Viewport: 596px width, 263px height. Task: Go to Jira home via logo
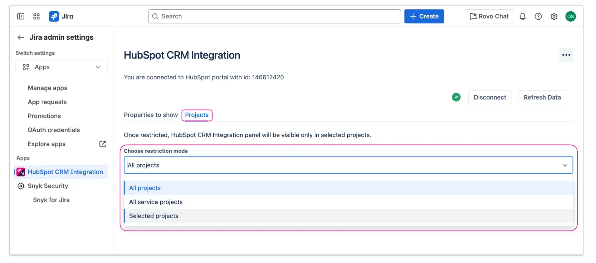(x=61, y=17)
